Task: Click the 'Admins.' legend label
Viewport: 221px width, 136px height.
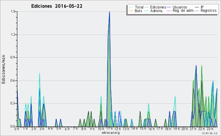Action: (x=157, y=11)
